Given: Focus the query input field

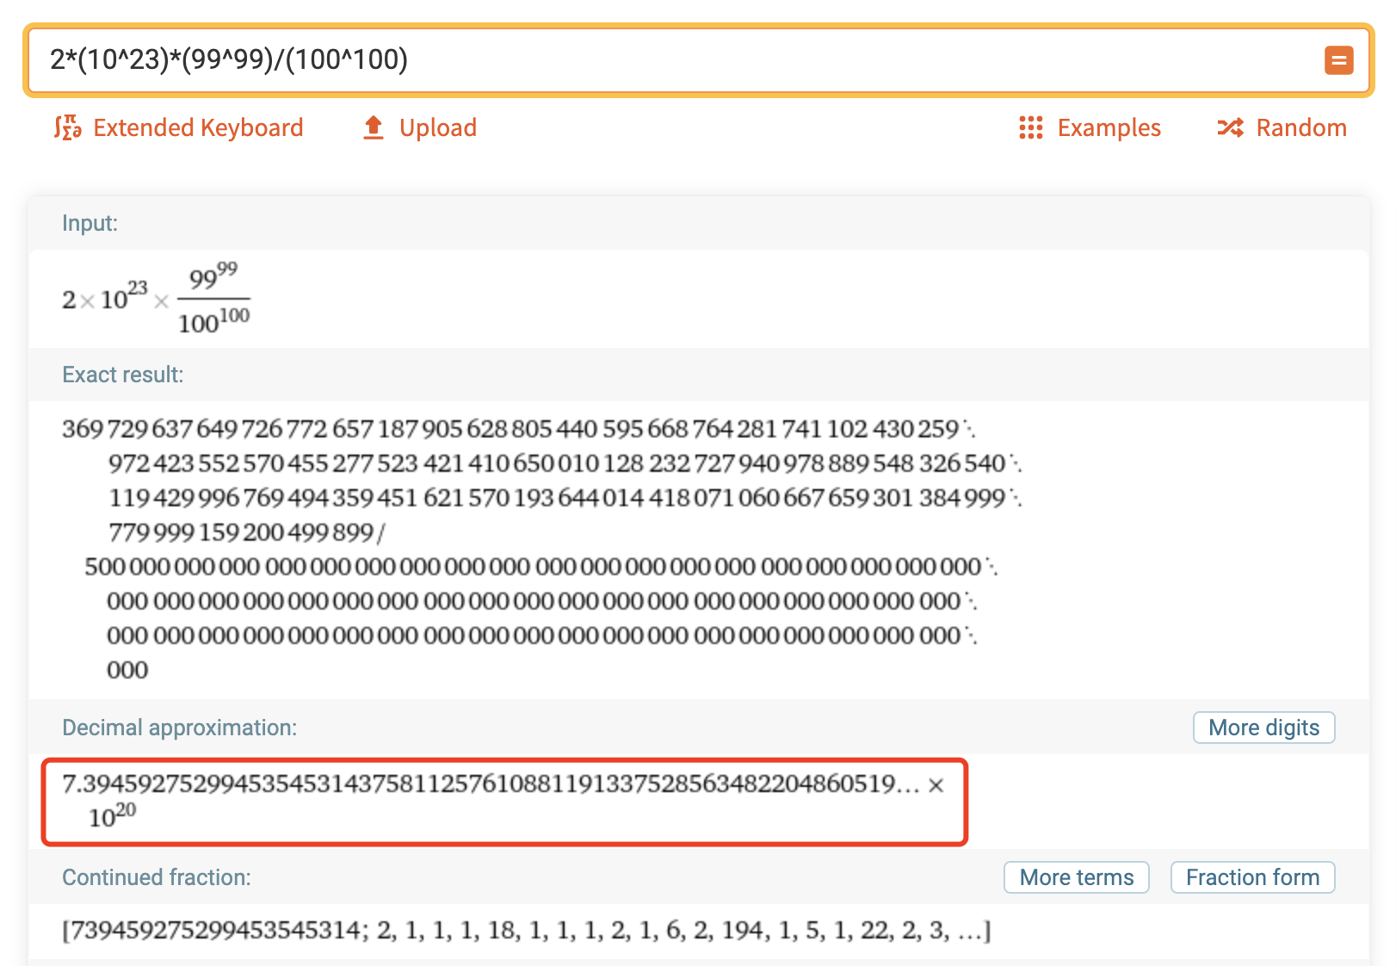Looking at the screenshot, I should [671, 60].
